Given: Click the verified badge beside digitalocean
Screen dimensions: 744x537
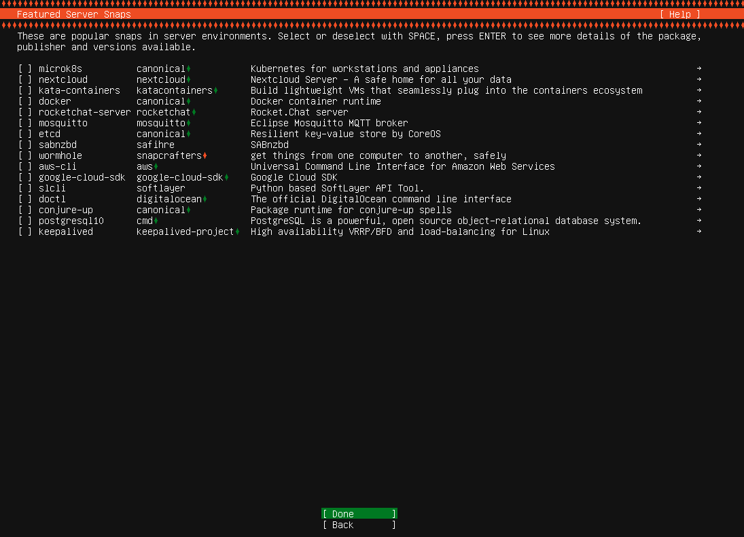Looking at the screenshot, I should pos(205,200).
